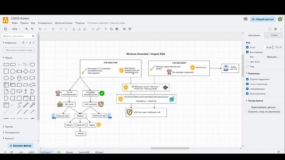This screenshot has width=285, height=160.
Task: Select the diamond shape in General palette
Action: point(26,71)
